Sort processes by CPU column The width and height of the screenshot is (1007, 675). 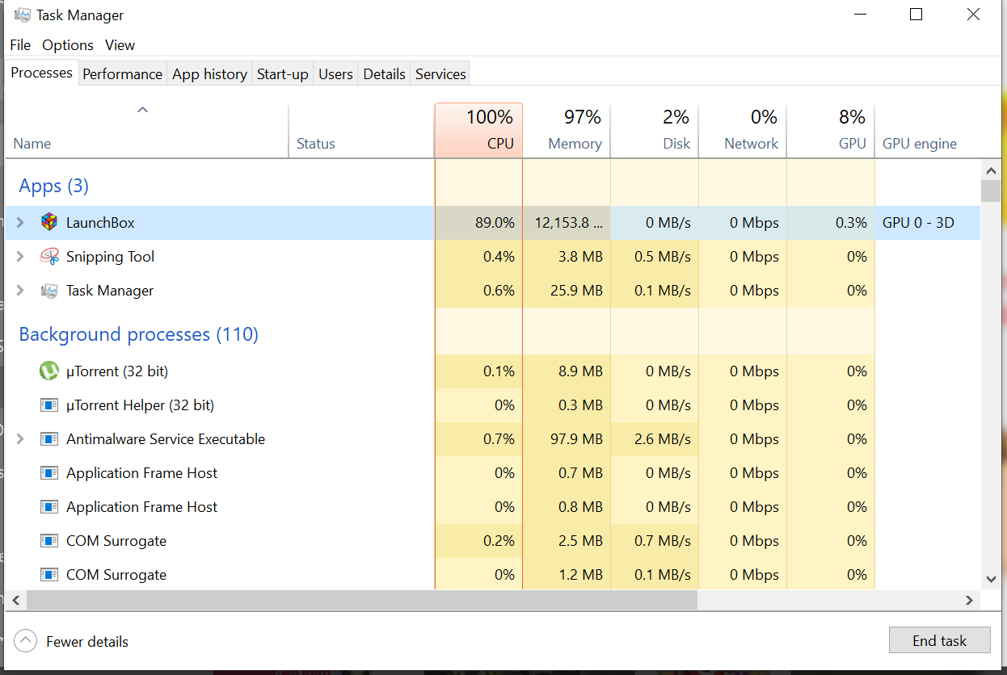478,130
